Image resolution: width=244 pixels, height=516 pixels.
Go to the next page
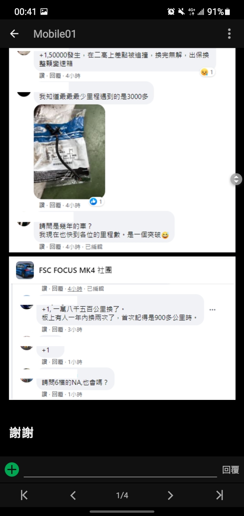click(x=170, y=495)
